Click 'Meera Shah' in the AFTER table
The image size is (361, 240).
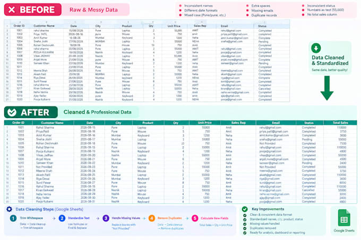click(44, 171)
